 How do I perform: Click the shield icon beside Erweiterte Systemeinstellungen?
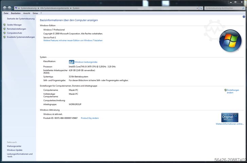(x=4, y=37)
